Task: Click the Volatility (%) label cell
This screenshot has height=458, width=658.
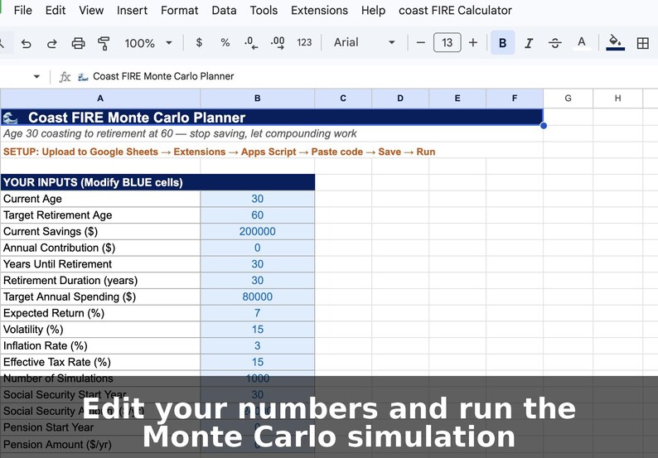Action: pyautogui.click(x=100, y=330)
